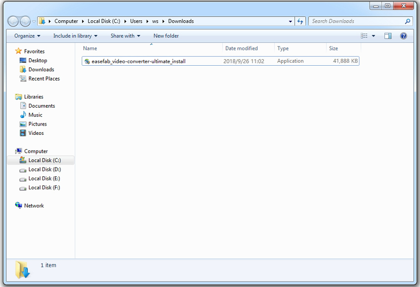The height and width of the screenshot is (287, 420).
Task: Expand arrow after Computer in address bar
Action: click(83, 21)
